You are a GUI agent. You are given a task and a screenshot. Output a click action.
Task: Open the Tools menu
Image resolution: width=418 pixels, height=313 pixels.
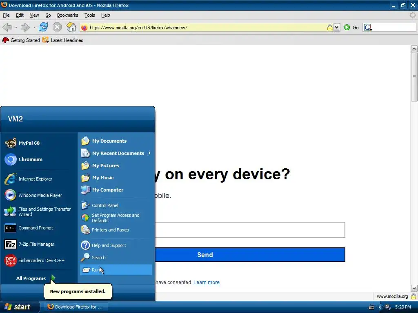coord(90,15)
